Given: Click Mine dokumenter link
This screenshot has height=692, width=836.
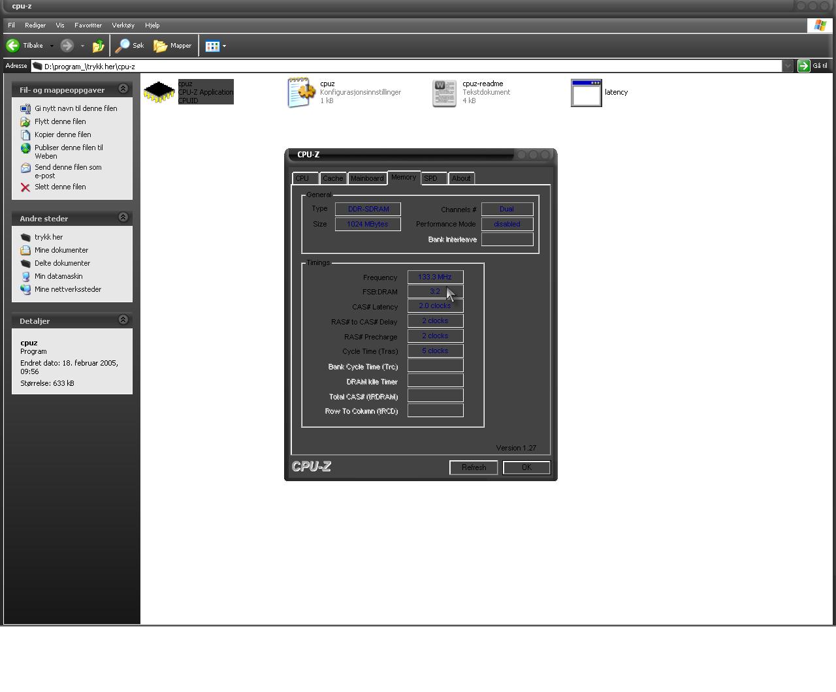Looking at the screenshot, I should (x=61, y=250).
